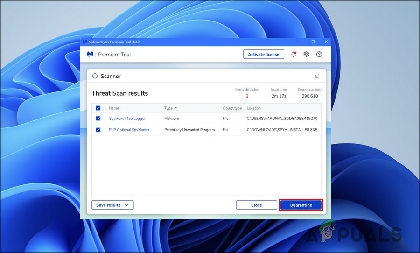Minimize the Malwarebytes window
420x253 pixels.
pos(300,42)
